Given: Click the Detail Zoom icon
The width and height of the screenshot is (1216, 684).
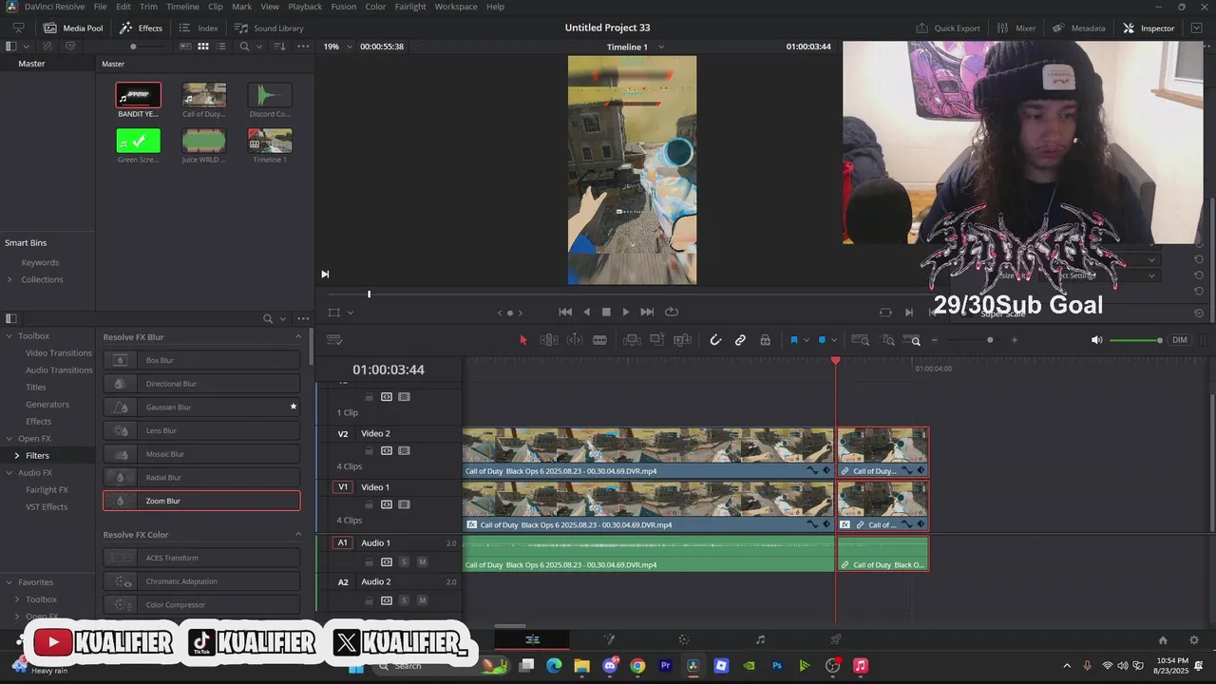Looking at the screenshot, I should (x=888, y=340).
